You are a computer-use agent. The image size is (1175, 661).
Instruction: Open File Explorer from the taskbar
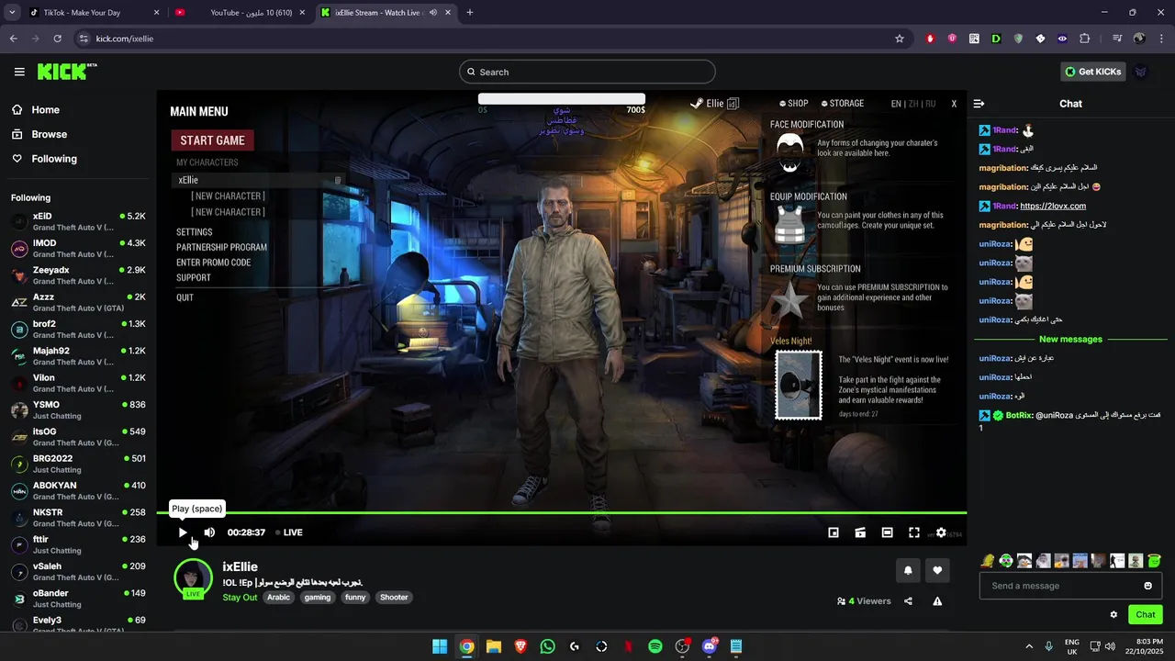tap(494, 646)
